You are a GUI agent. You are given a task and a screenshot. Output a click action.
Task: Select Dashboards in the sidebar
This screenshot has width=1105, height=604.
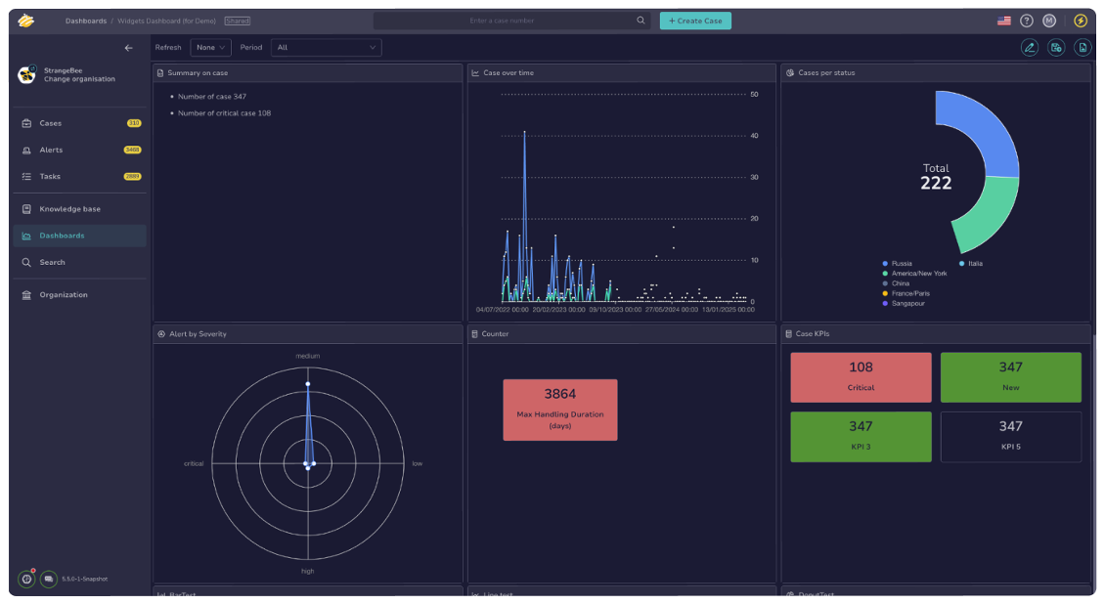[79, 236]
